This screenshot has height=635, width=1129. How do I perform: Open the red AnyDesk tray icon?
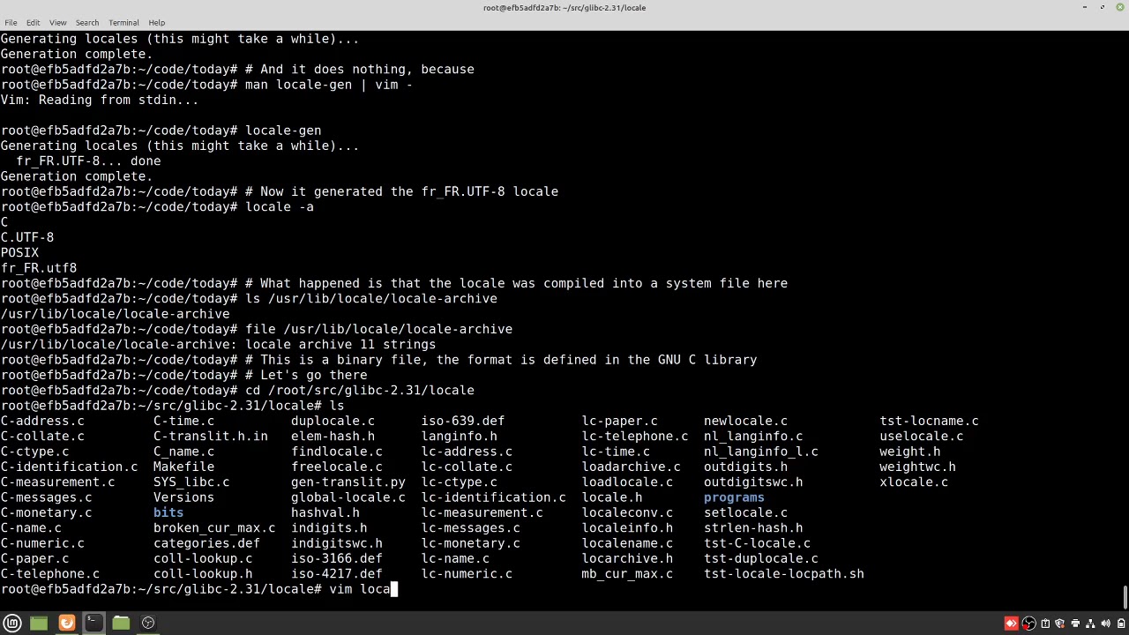tap(1012, 624)
